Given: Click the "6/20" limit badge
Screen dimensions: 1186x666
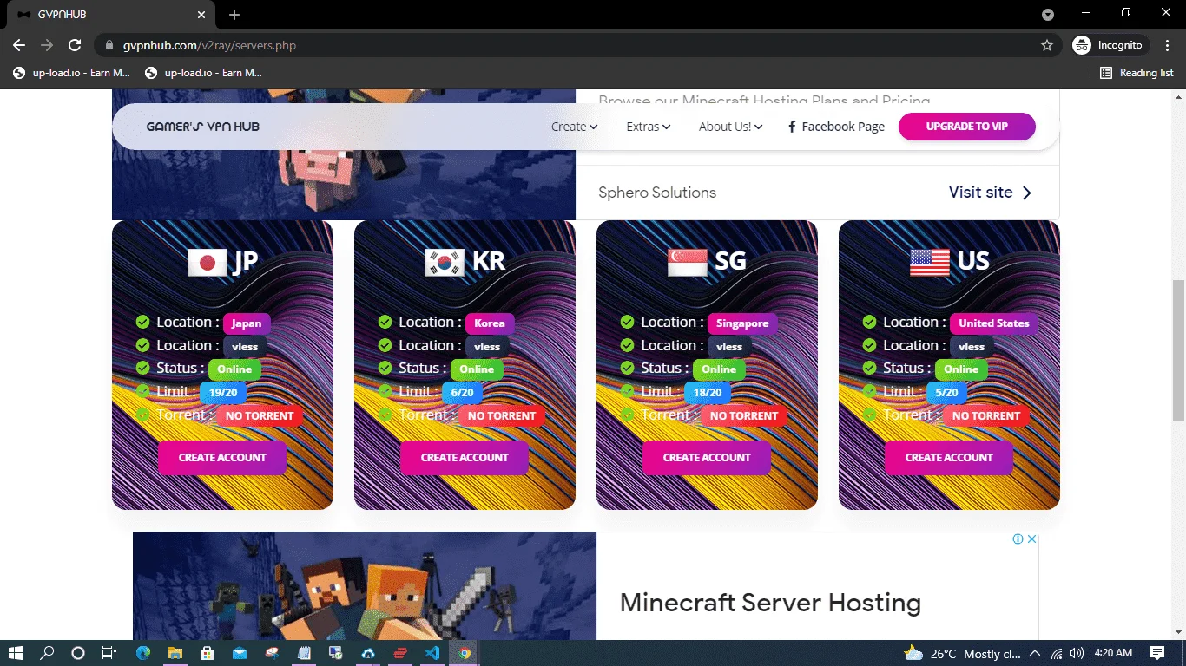Looking at the screenshot, I should (x=463, y=393).
